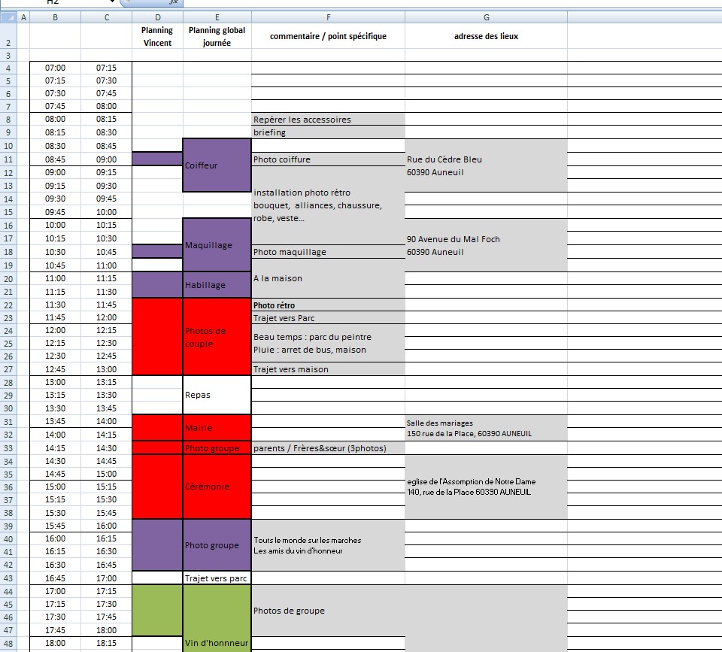Click the 07:00 start time cell
Viewport: 722px width, 652px height.
[55, 68]
